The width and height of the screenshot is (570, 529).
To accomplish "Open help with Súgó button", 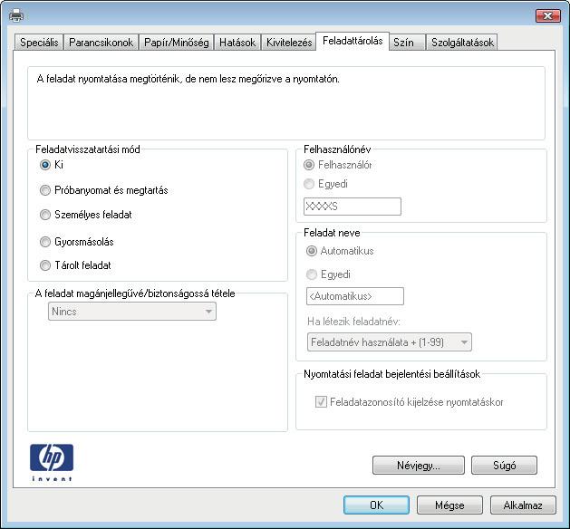I will coord(504,466).
